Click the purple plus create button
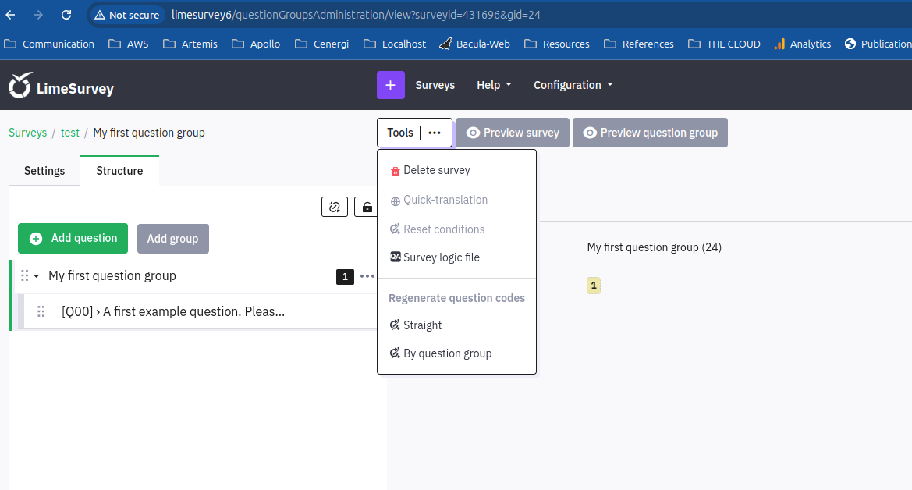The height and width of the screenshot is (490, 912). (390, 85)
